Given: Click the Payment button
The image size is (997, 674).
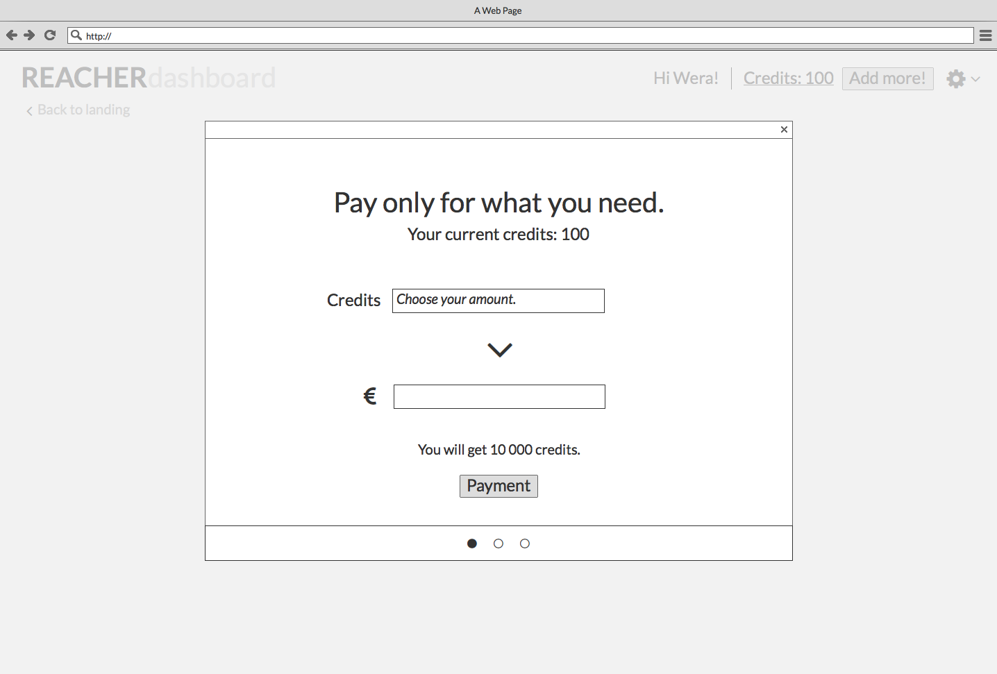Looking at the screenshot, I should coord(498,486).
